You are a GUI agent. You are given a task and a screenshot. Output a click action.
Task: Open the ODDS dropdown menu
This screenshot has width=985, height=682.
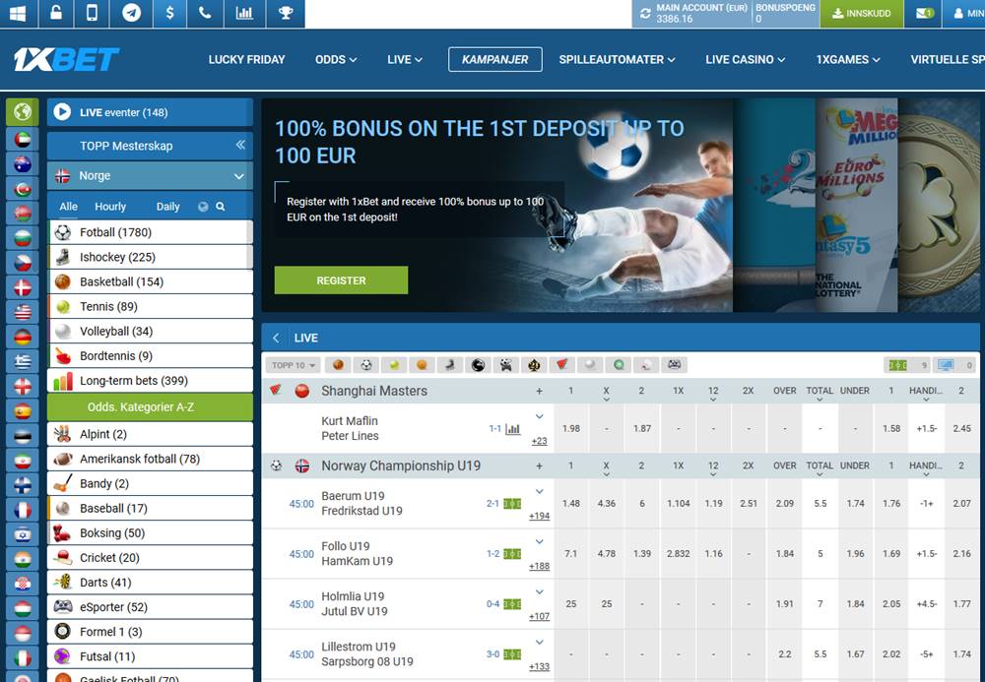click(336, 60)
